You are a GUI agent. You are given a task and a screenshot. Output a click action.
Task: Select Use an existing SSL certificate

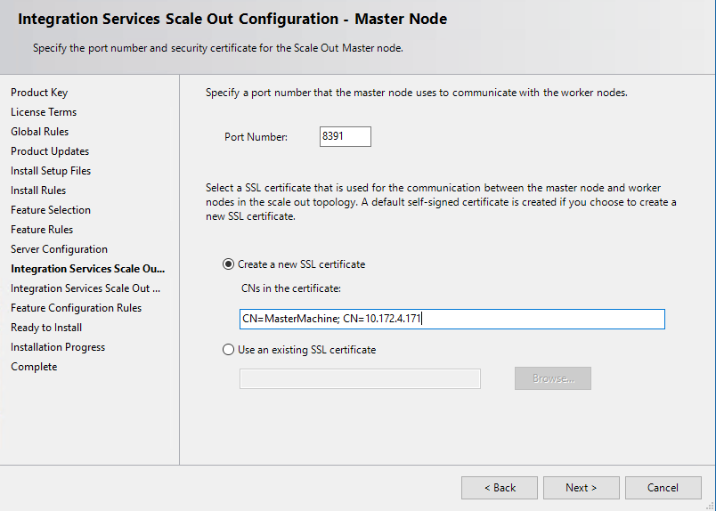[x=229, y=350]
